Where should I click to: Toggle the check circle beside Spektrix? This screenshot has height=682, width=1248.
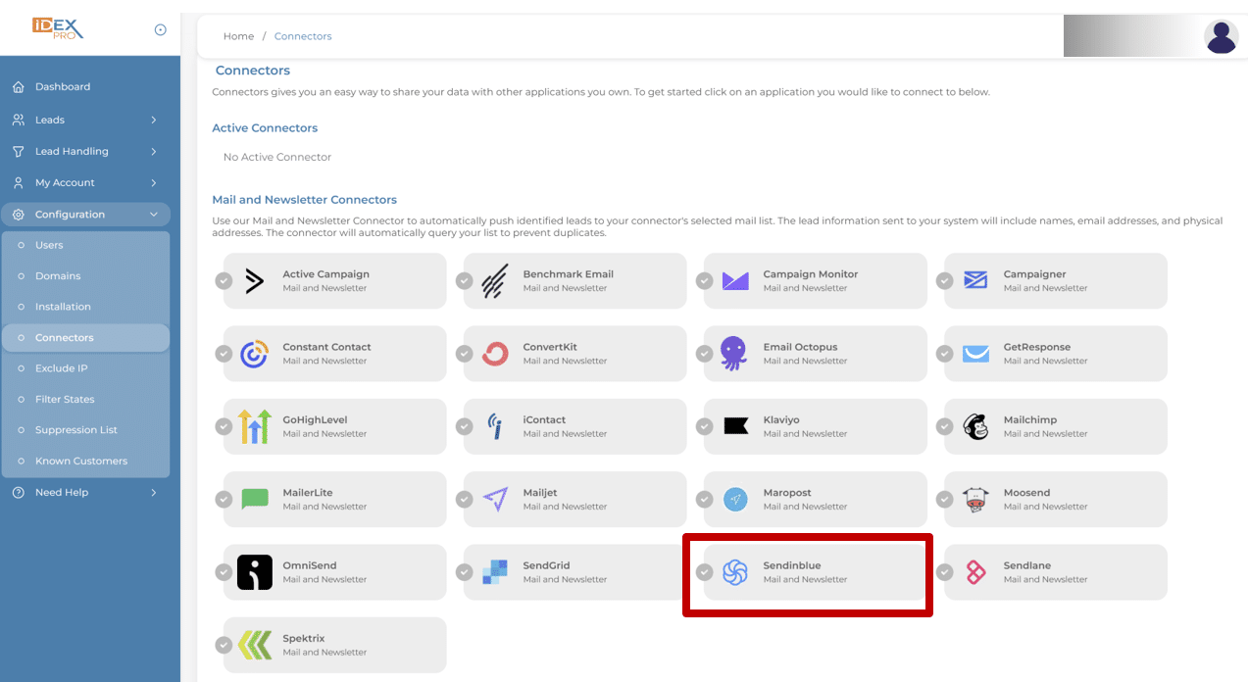[x=225, y=645]
